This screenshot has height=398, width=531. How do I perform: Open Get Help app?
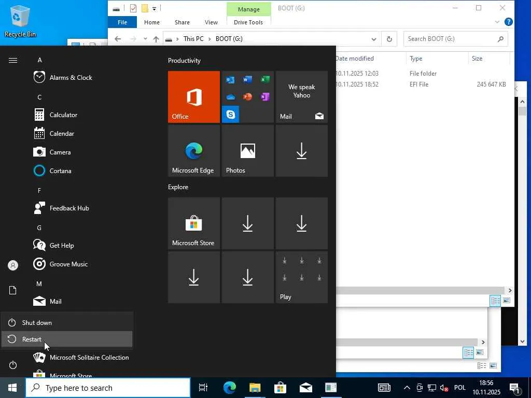[53, 245]
